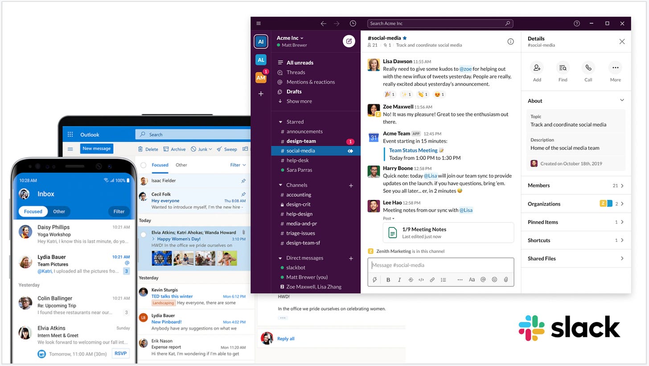Click the lightning shortcuts icon in message box
The width and height of the screenshot is (649, 366).
(x=375, y=280)
